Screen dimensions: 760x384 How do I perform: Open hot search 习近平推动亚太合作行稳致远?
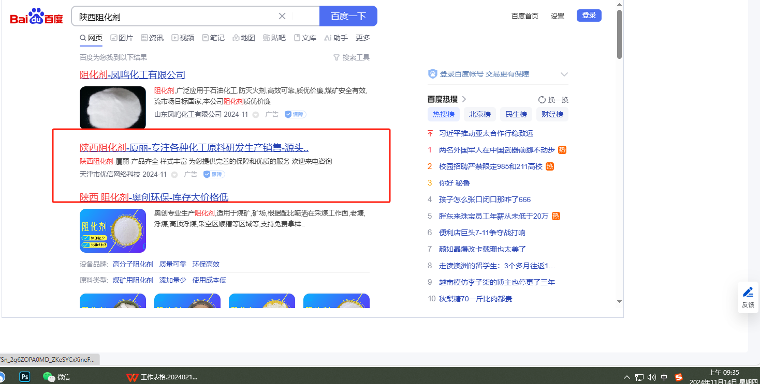486,133
